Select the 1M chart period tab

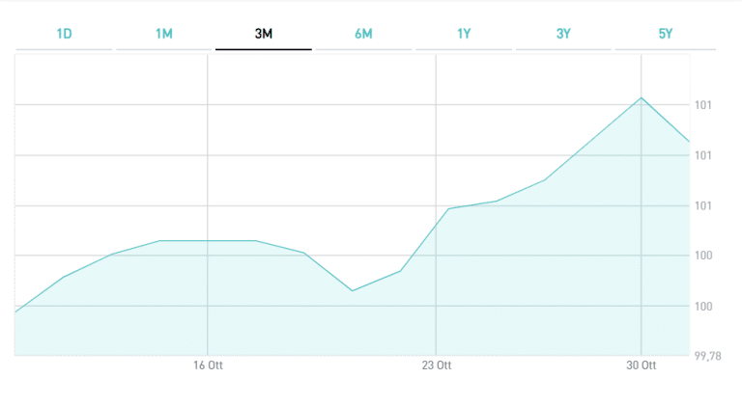(x=164, y=35)
